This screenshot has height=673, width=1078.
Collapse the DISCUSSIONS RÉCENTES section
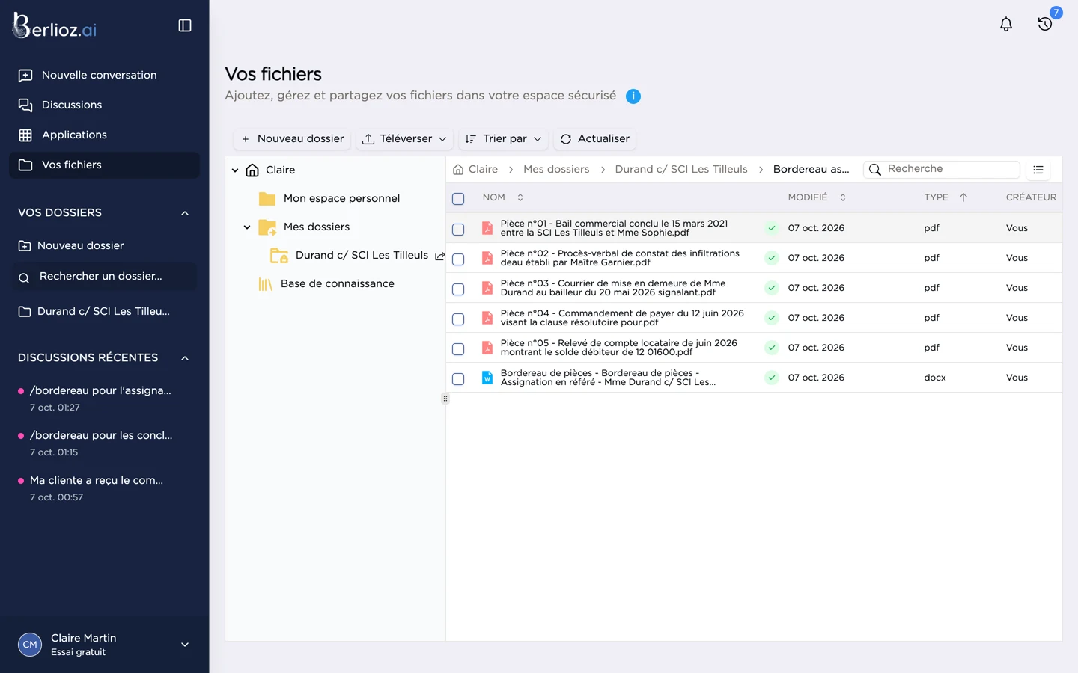click(185, 358)
